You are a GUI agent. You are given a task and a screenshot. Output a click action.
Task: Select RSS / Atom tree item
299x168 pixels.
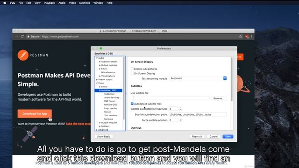[110, 101]
